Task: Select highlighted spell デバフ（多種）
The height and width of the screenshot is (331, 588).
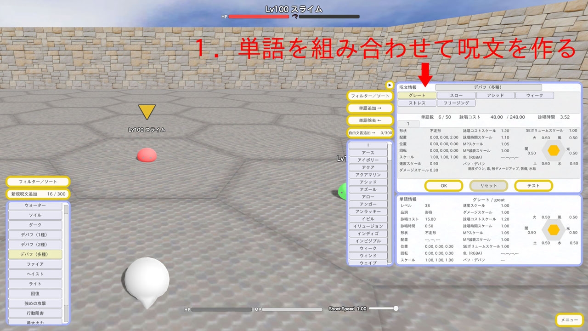Action: pyautogui.click(x=35, y=254)
